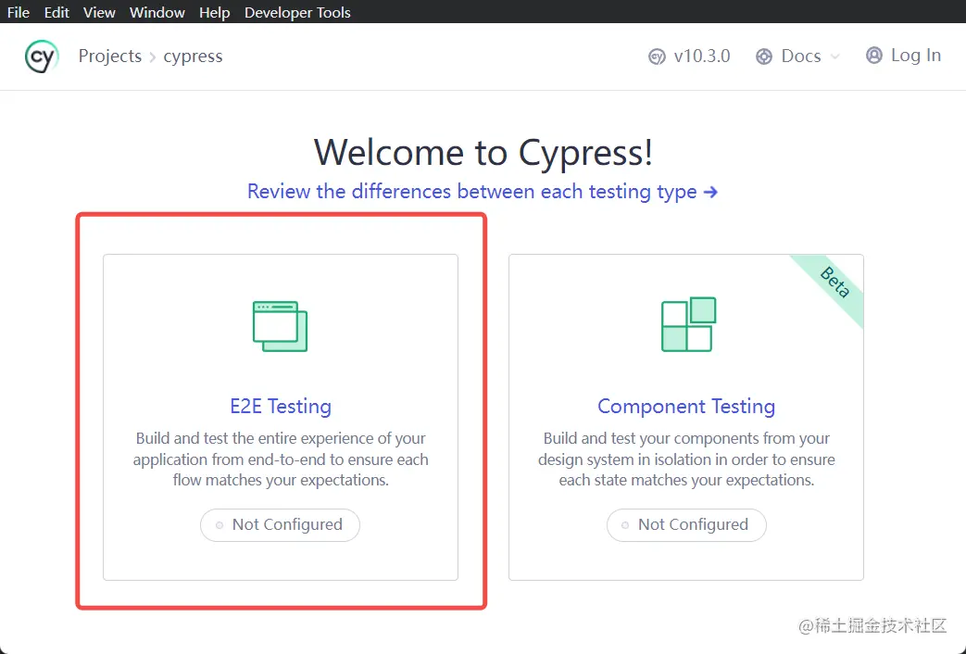Click the version icon beside v10.3.0
Viewport: 966px width, 654px height.
click(657, 57)
